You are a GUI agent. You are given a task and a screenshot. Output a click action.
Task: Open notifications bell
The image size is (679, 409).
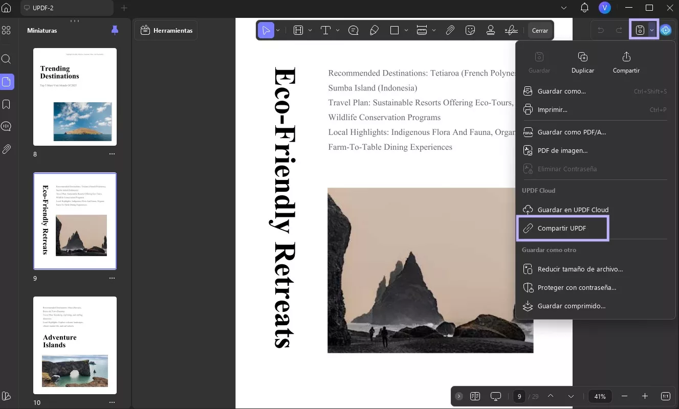(584, 8)
